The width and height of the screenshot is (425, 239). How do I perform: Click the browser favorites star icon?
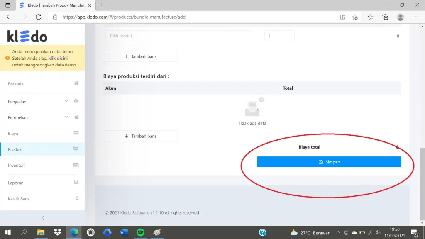point(371,17)
